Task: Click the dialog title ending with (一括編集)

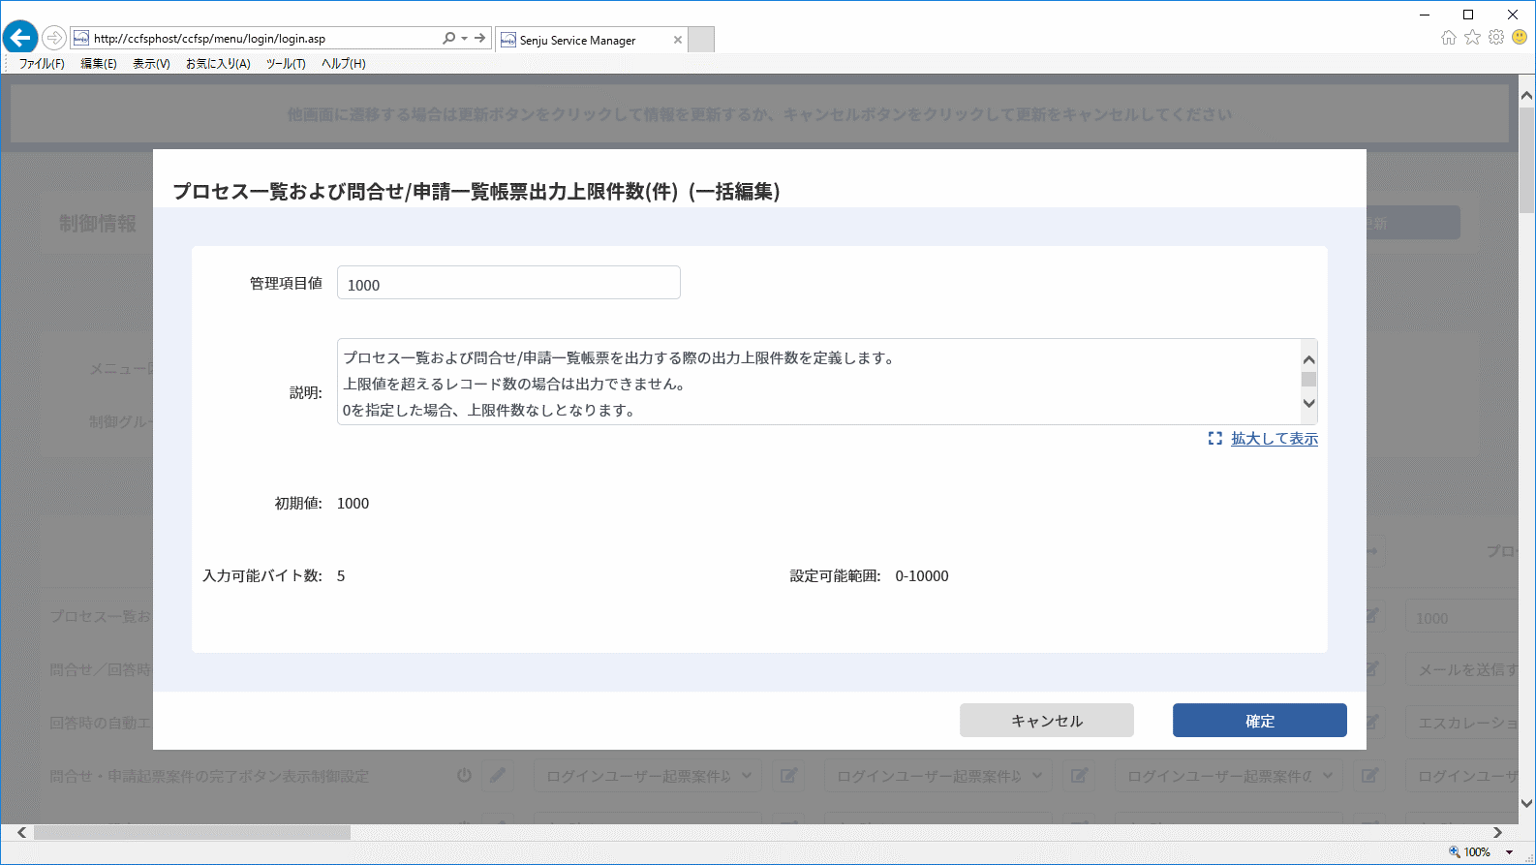Action: [476, 192]
